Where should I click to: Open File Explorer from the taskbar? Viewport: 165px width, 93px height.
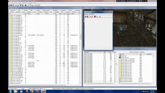[x=15, y=91]
